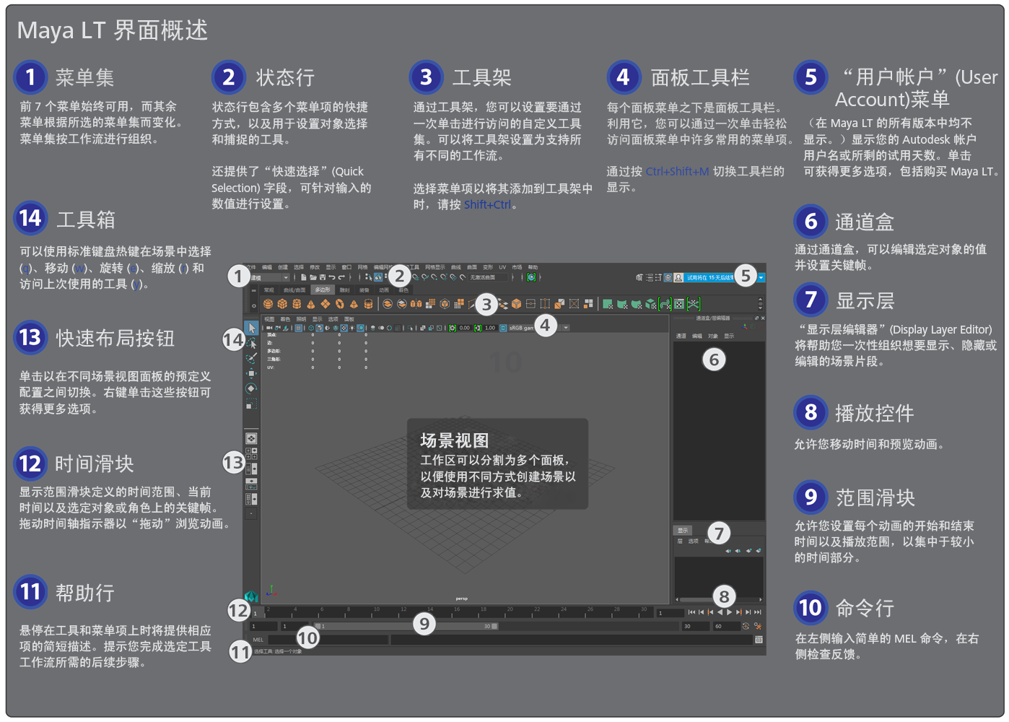Undo the last action in status line
This screenshot has height=722, width=1009.
[331, 277]
